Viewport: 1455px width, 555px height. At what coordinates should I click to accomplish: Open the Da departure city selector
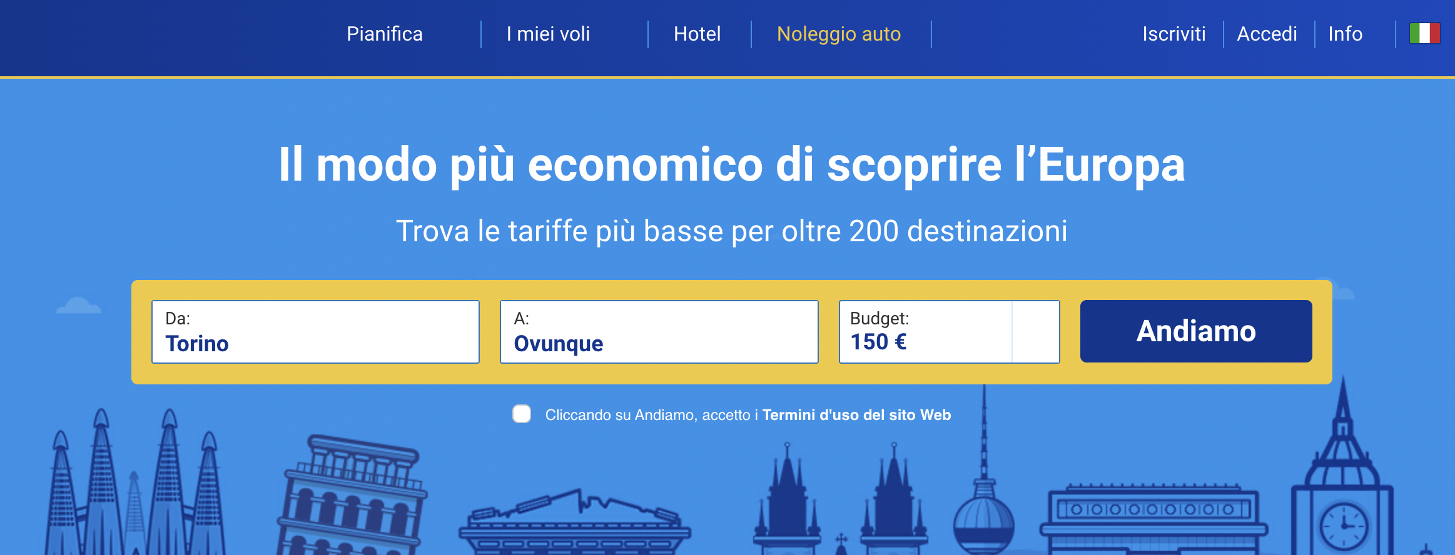315,332
